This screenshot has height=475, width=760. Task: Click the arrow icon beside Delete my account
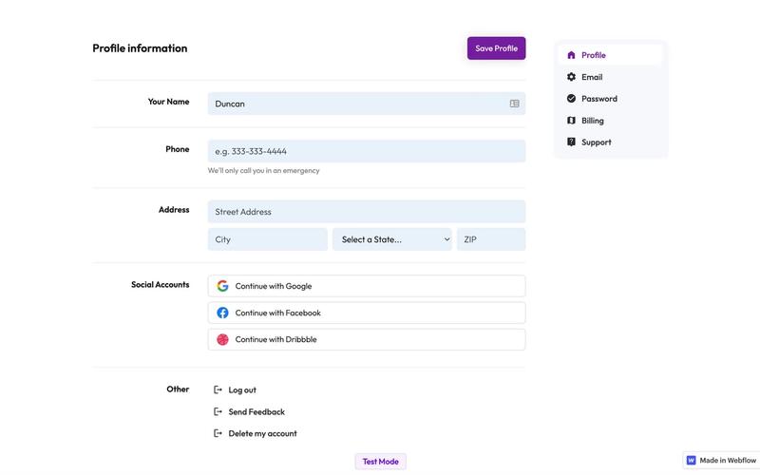[218, 433]
